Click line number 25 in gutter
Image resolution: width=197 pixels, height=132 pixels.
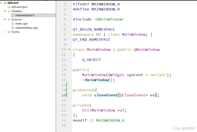pos(64,125)
